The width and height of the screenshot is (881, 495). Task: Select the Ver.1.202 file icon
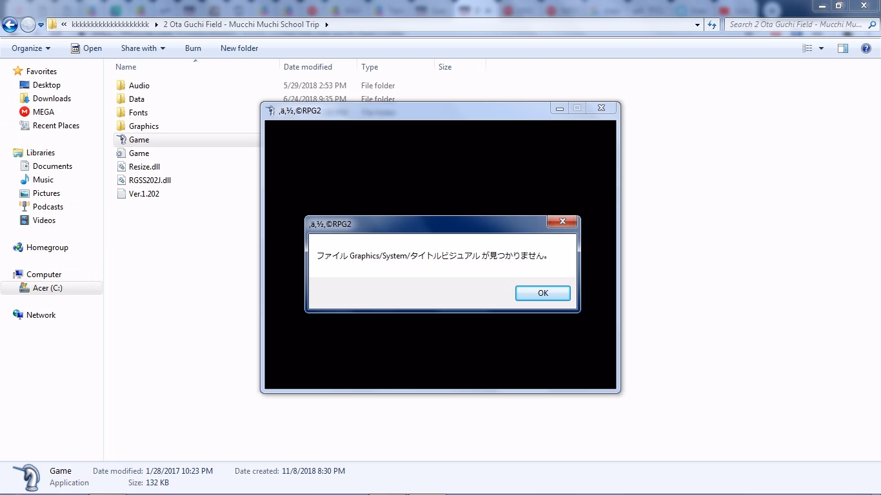coord(121,194)
